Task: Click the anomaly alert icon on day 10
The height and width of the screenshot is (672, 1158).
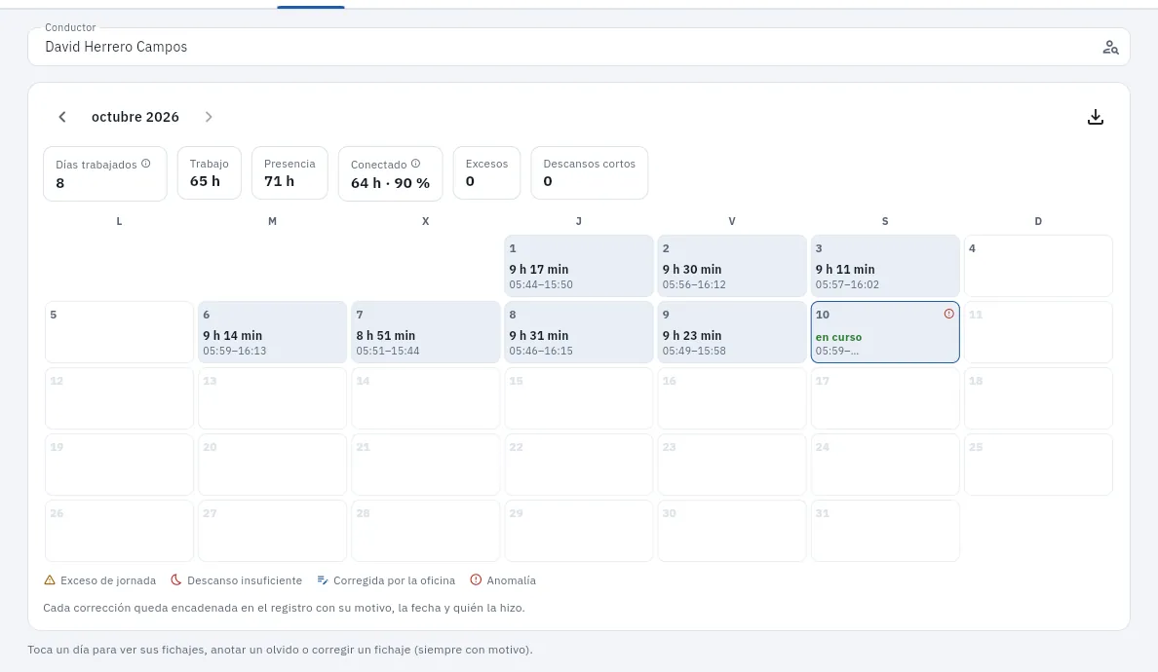Action: click(x=949, y=314)
